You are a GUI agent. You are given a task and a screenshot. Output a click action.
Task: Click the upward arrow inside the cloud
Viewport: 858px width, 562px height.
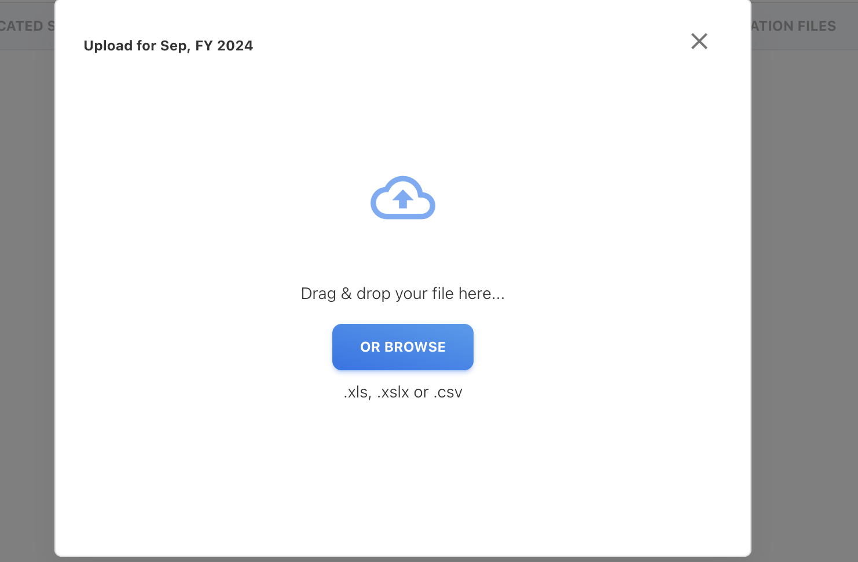point(403,199)
